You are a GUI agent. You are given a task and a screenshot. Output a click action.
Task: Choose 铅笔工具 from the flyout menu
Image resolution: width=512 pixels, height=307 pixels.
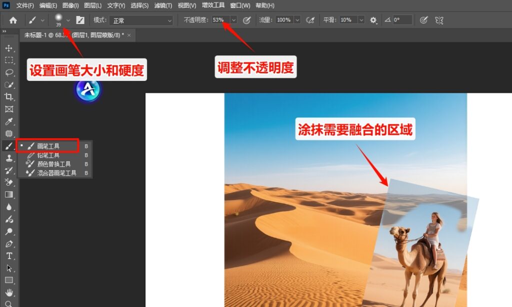point(48,155)
